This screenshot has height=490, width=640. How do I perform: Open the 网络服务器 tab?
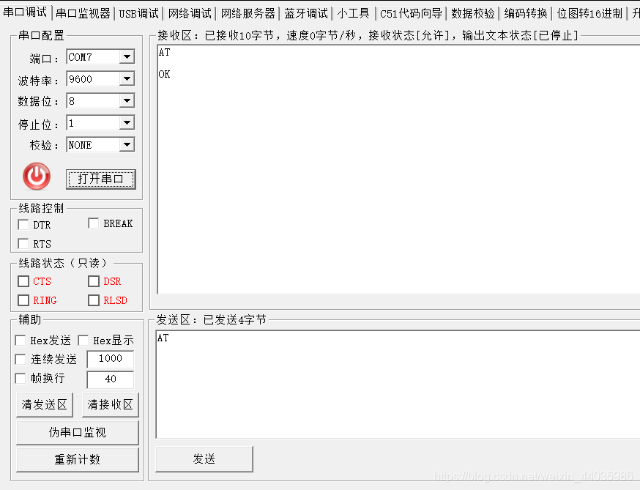248,13
